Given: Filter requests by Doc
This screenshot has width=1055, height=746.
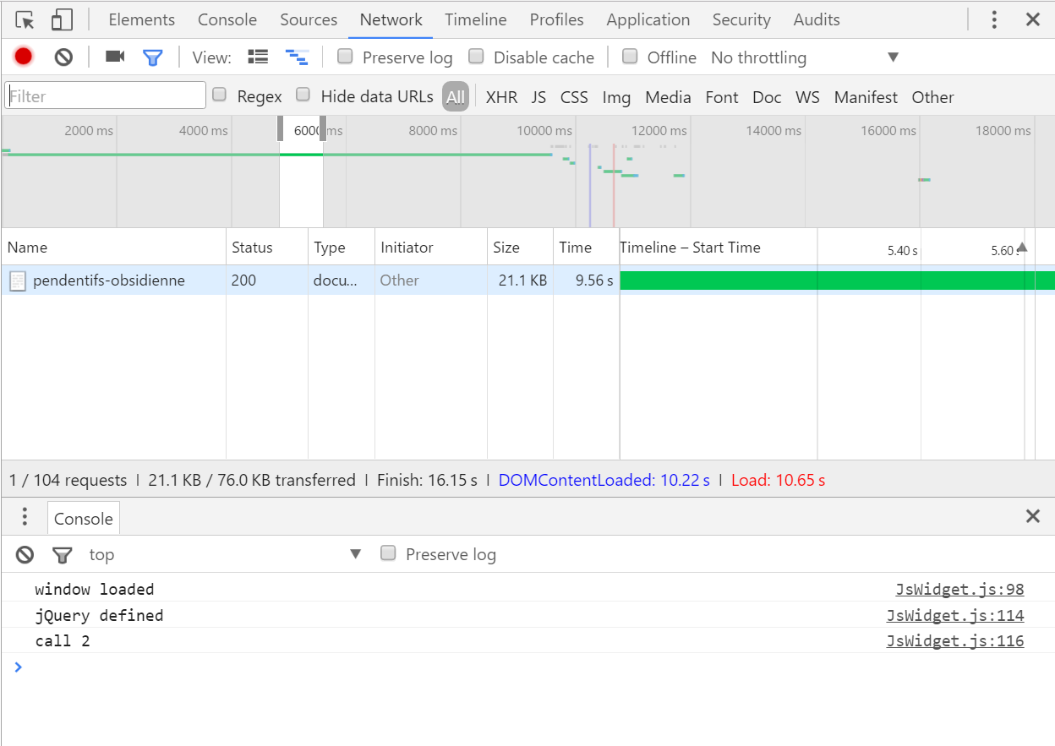Looking at the screenshot, I should tap(767, 97).
